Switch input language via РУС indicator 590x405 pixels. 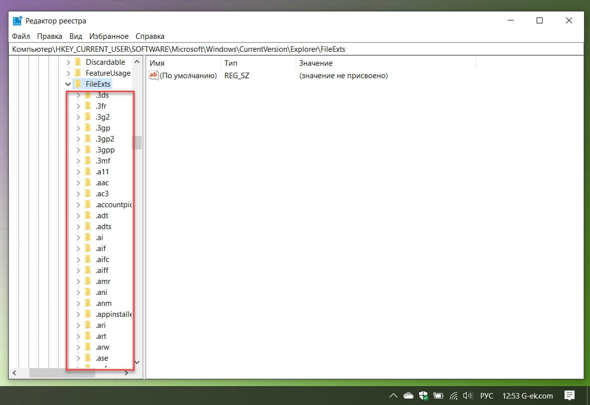[x=487, y=396]
